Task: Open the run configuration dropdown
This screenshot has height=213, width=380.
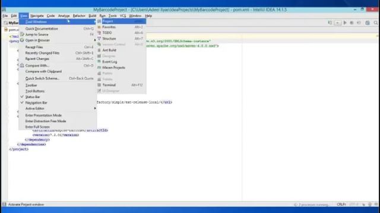Action: [x=337, y=22]
